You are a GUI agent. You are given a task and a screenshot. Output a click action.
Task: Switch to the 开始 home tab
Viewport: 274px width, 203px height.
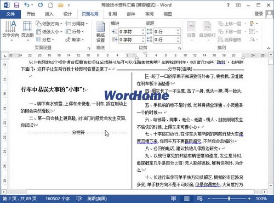point(31,14)
